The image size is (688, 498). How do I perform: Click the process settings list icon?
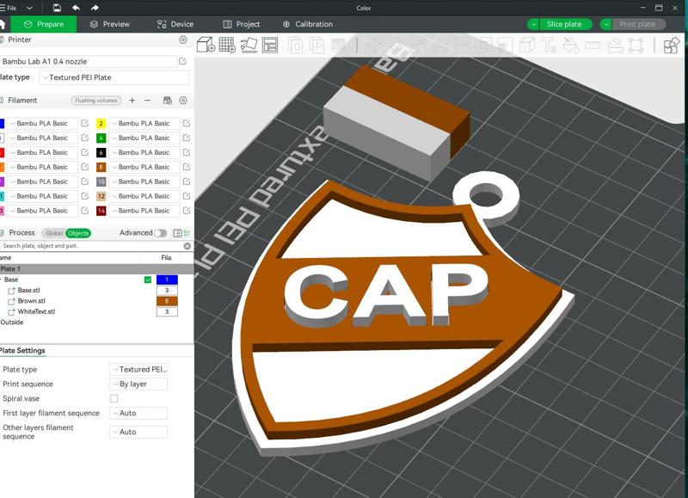[177, 233]
